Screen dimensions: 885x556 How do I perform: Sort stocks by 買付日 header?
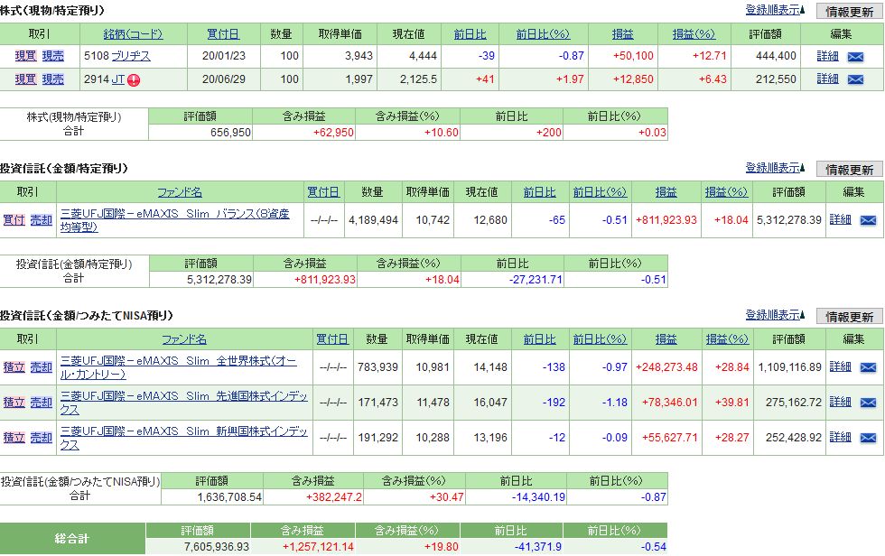pyautogui.click(x=223, y=34)
